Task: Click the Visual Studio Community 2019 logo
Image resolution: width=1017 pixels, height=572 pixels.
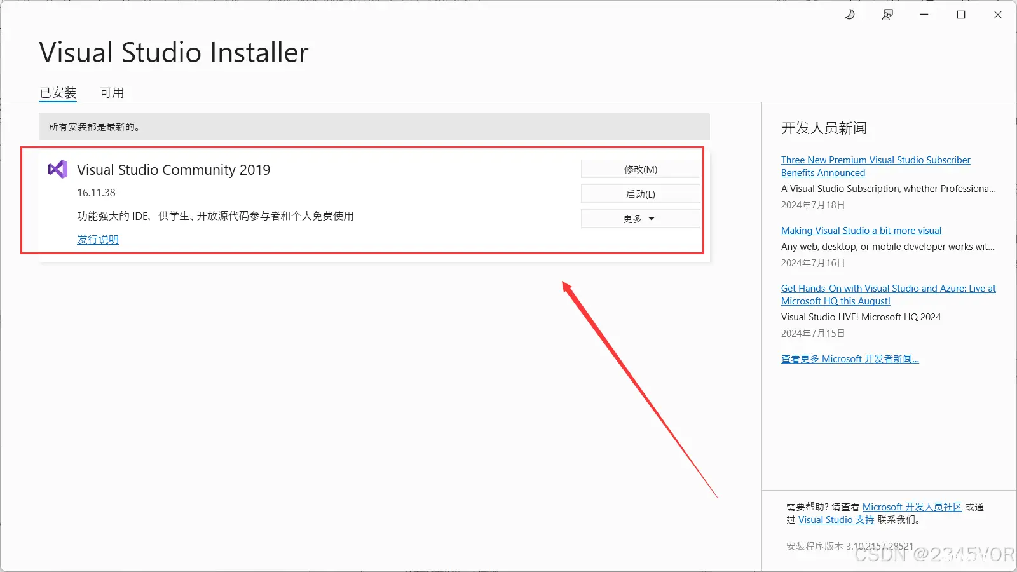Action: (58, 169)
